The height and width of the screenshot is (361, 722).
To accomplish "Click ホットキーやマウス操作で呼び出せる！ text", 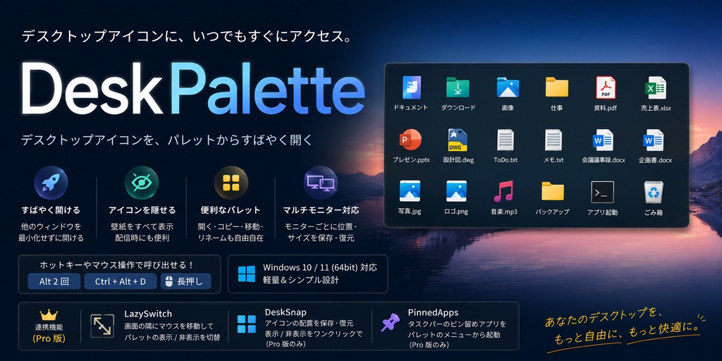I will (x=117, y=265).
